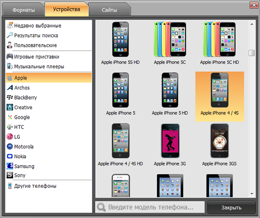
Task: Click the device list scrollbar thumb
Action: click(252, 53)
